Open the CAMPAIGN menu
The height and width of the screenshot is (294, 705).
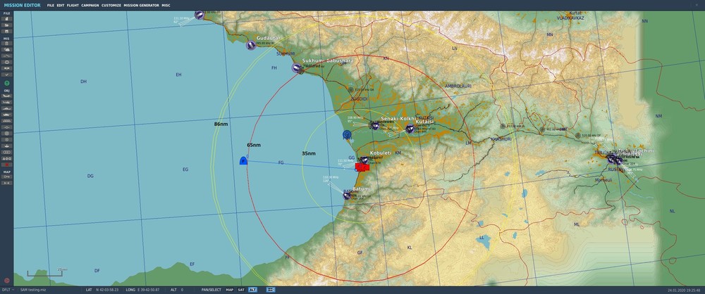[x=90, y=6]
